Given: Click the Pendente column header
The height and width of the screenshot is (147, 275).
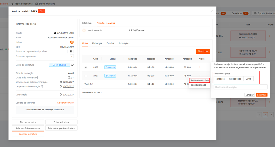Looking at the screenshot, I should click(169, 59).
